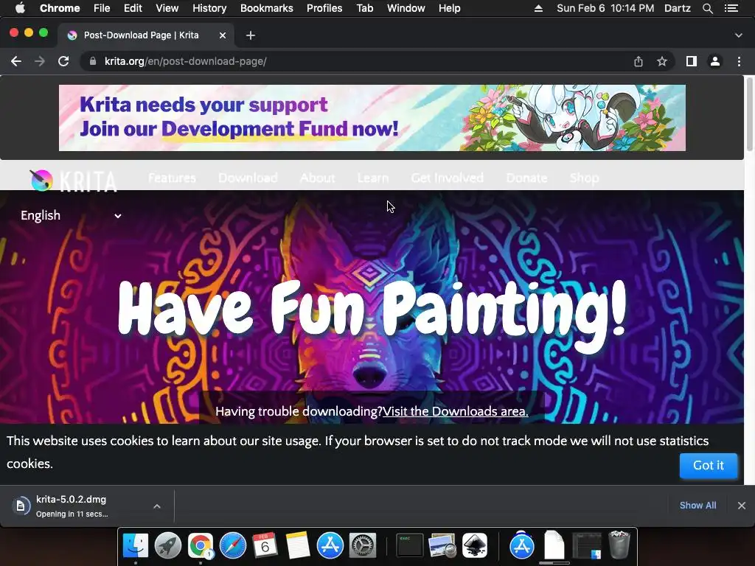Open Chrome three-dot menu
The height and width of the screenshot is (566, 755).
(739, 61)
